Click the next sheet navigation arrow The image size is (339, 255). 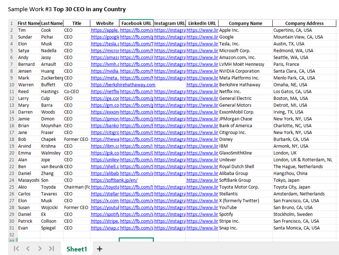pyautogui.click(x=40, y=249)
